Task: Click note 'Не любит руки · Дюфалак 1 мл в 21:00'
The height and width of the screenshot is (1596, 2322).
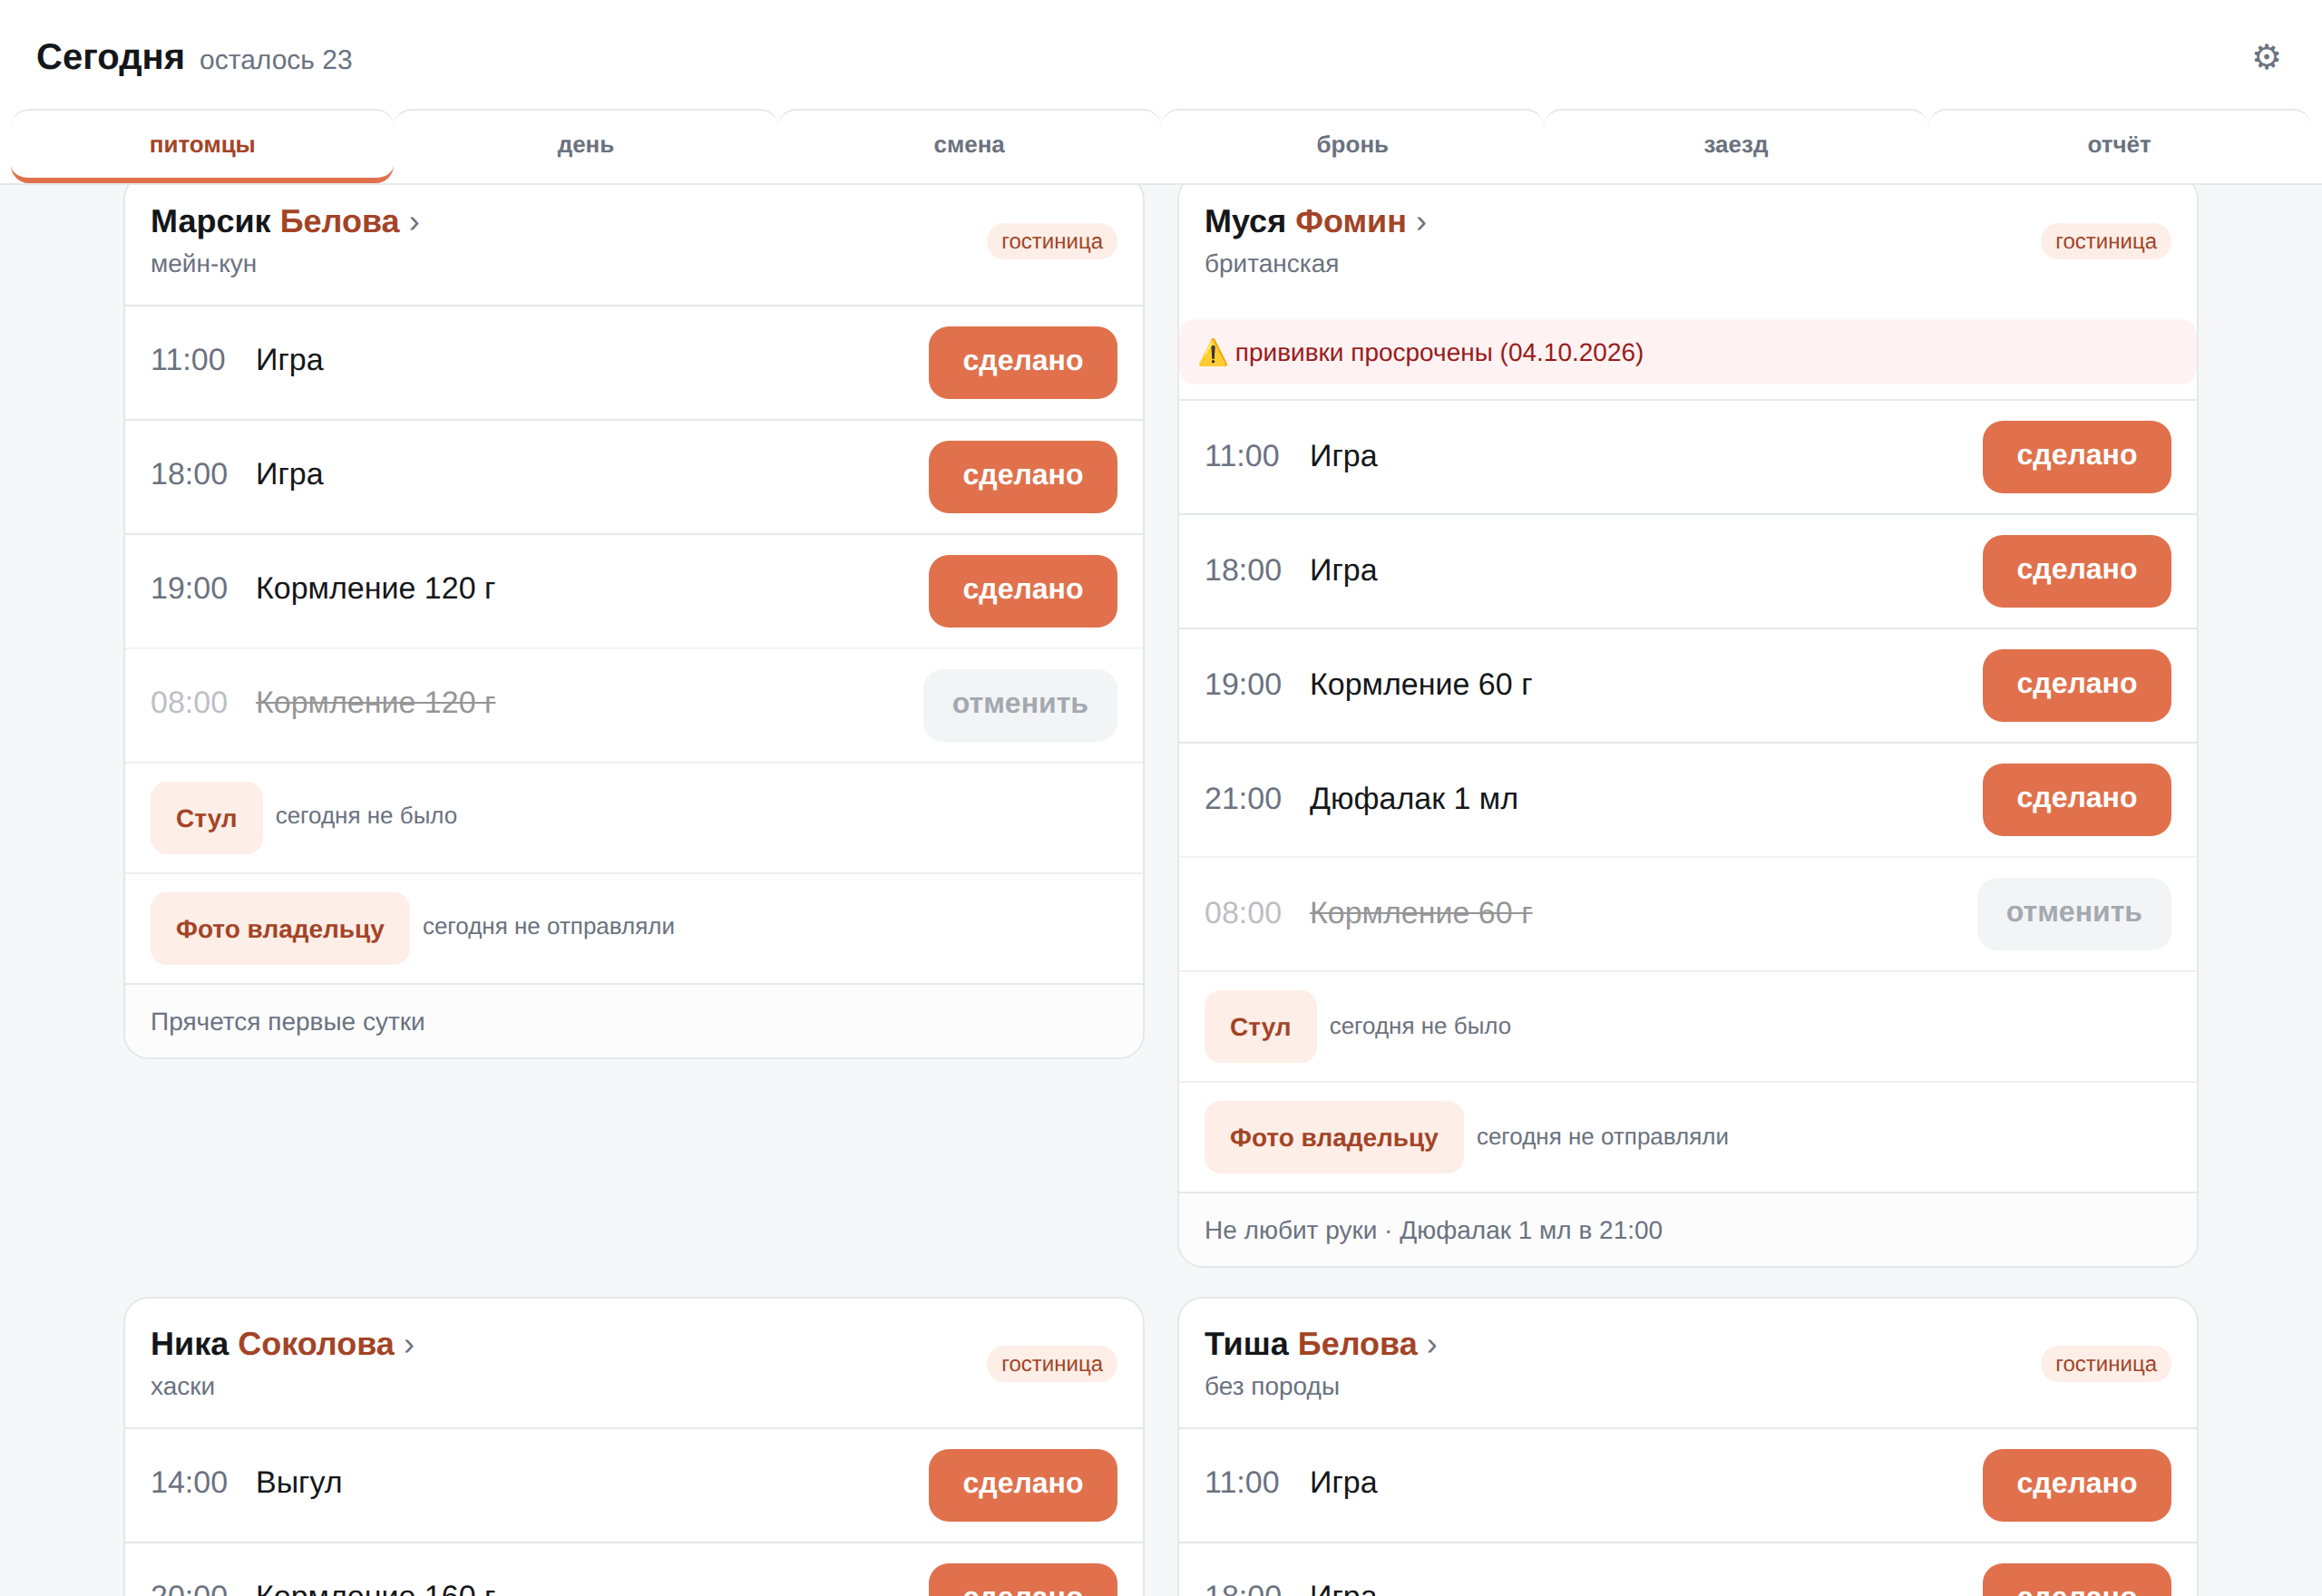Action: pyautogui.click(x=1433, y=1230)
